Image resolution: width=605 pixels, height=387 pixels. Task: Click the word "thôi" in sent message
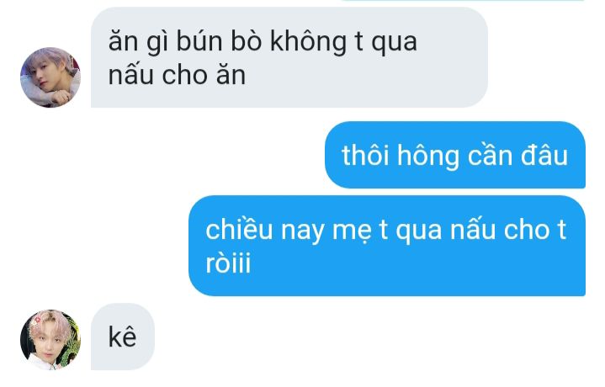tap(365, 155)
